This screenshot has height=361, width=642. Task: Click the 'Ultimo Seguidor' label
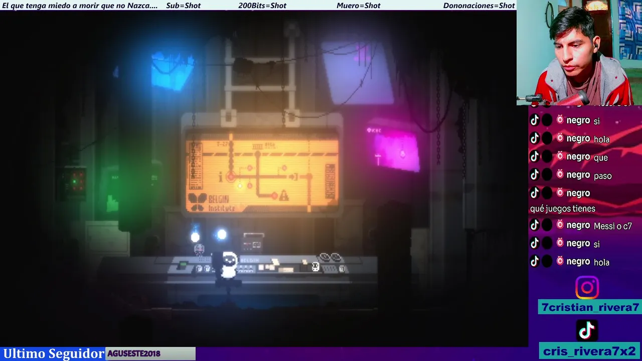(53, 354)
